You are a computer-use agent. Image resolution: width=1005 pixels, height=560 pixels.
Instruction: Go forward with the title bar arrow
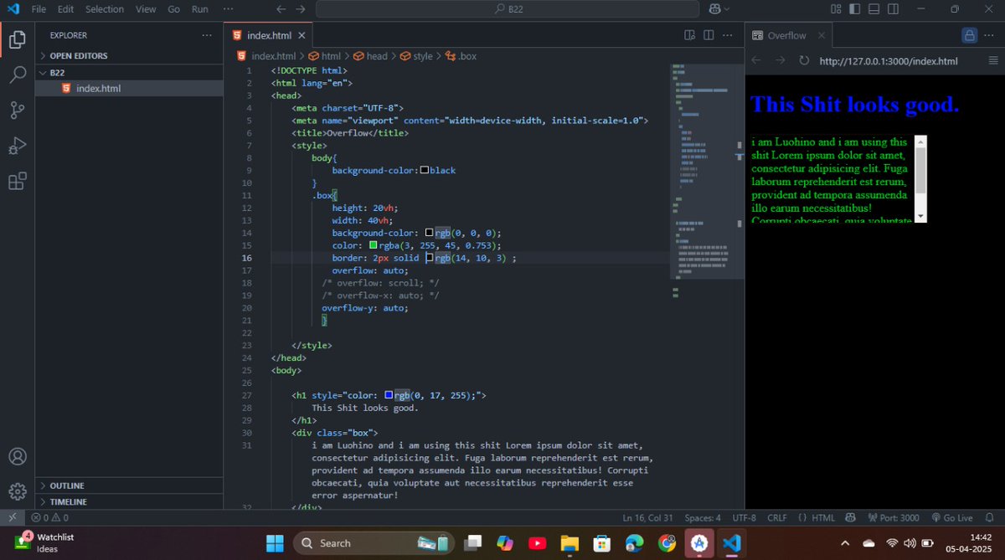[x=301, y=9]
